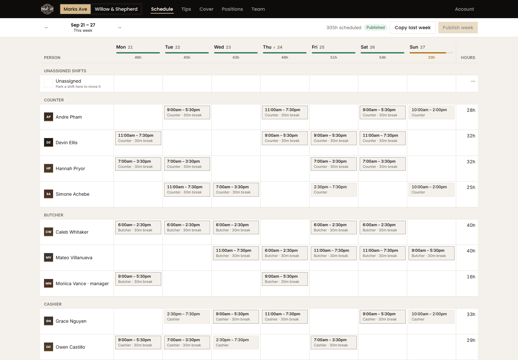Open the Account menu
This screenshot has height=360, width=518.
(464, 9)
